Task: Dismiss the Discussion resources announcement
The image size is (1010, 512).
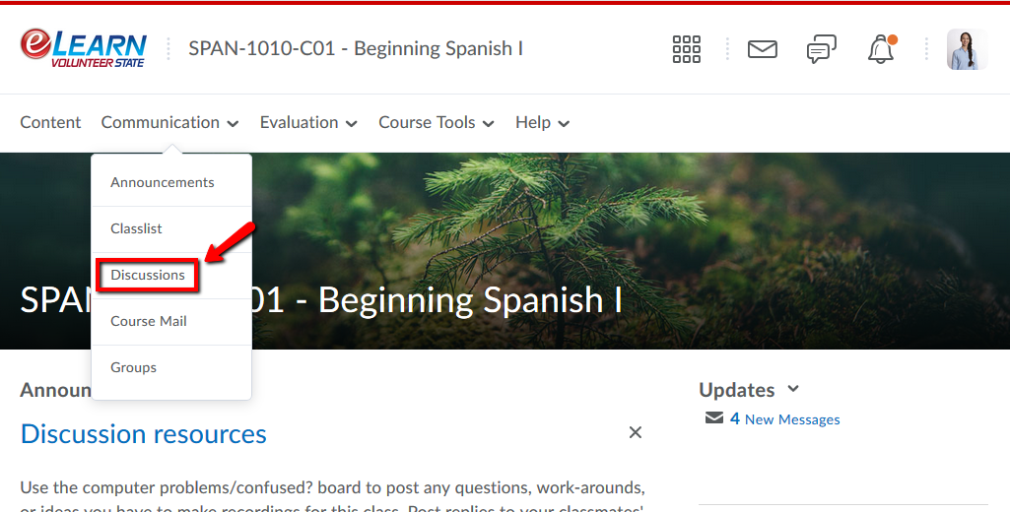Action: (x=636, y=432)
